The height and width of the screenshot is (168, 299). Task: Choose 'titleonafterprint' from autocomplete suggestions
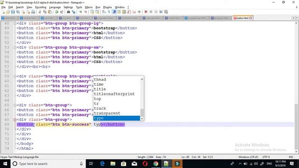click(x=116, y=94)
